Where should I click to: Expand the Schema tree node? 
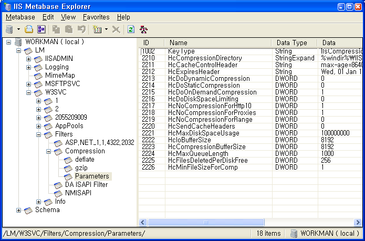pos(19,210)
